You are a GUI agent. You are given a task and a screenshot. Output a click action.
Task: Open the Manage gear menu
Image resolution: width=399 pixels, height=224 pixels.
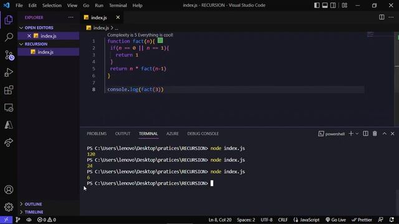tap(9, 207)
